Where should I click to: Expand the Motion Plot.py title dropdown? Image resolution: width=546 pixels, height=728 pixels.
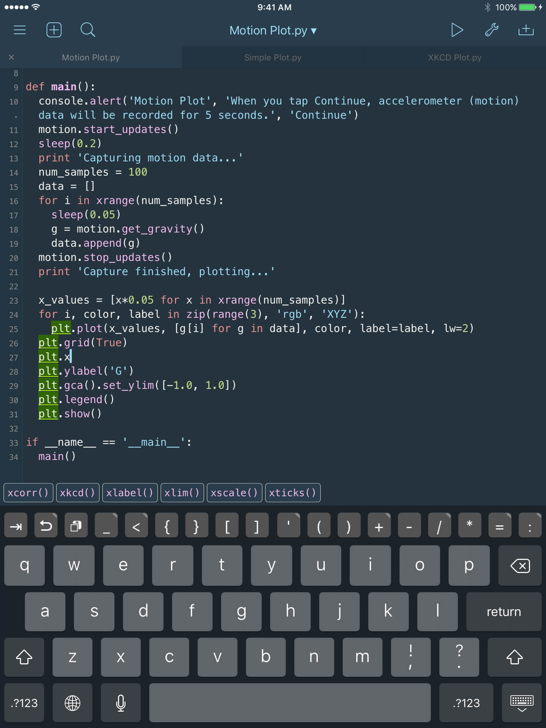273,31
